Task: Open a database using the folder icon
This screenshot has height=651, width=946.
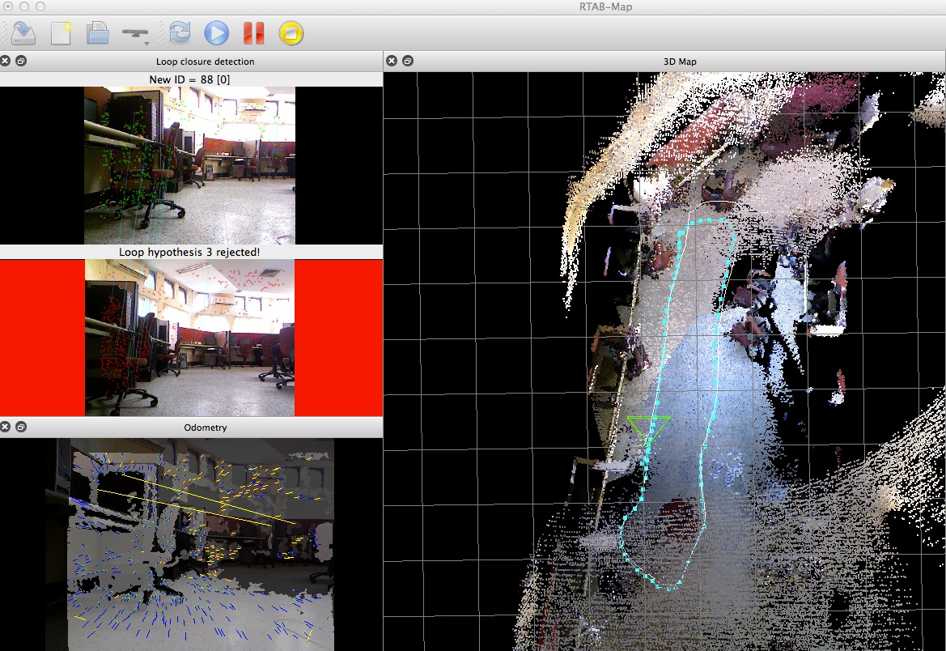Action: (98, 33)
